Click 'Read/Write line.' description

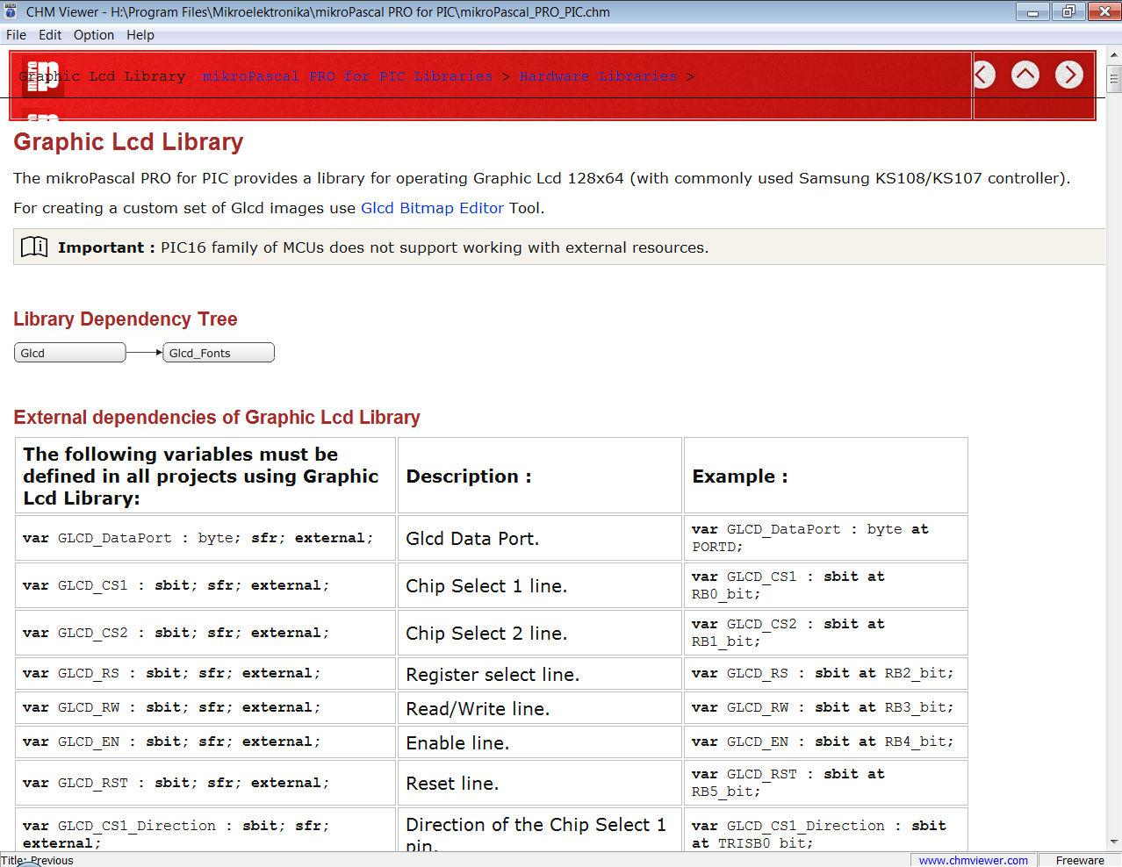tap(540, 708)
